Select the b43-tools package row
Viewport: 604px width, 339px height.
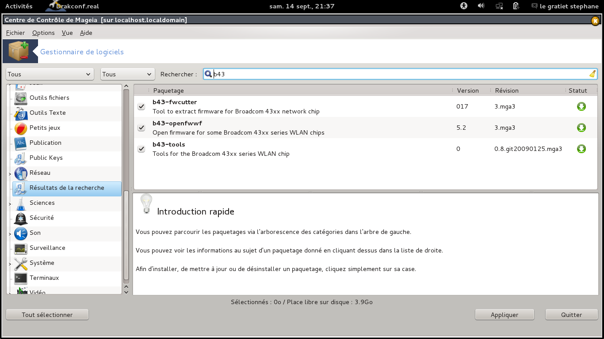click(x=365, y=149)
